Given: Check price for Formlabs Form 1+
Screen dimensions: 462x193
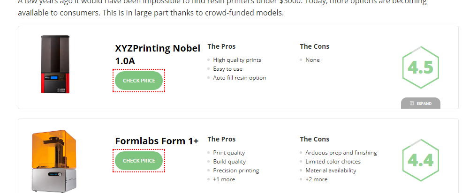Looking at the screenshot, I should coord(139,161).
